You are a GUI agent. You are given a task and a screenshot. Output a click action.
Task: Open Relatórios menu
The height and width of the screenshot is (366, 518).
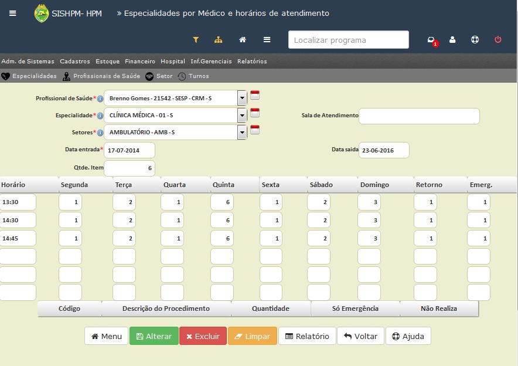tap(252, 61)
